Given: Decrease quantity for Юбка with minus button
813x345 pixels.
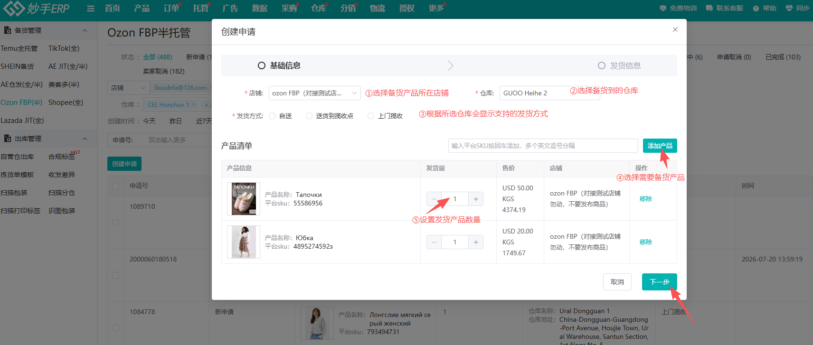Looking at the screenshot, I should 434,242.
